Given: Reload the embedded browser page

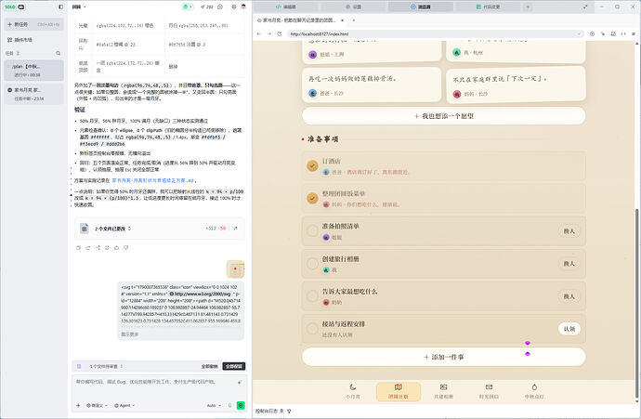Looking at the screenshot, I should [280, 34].
